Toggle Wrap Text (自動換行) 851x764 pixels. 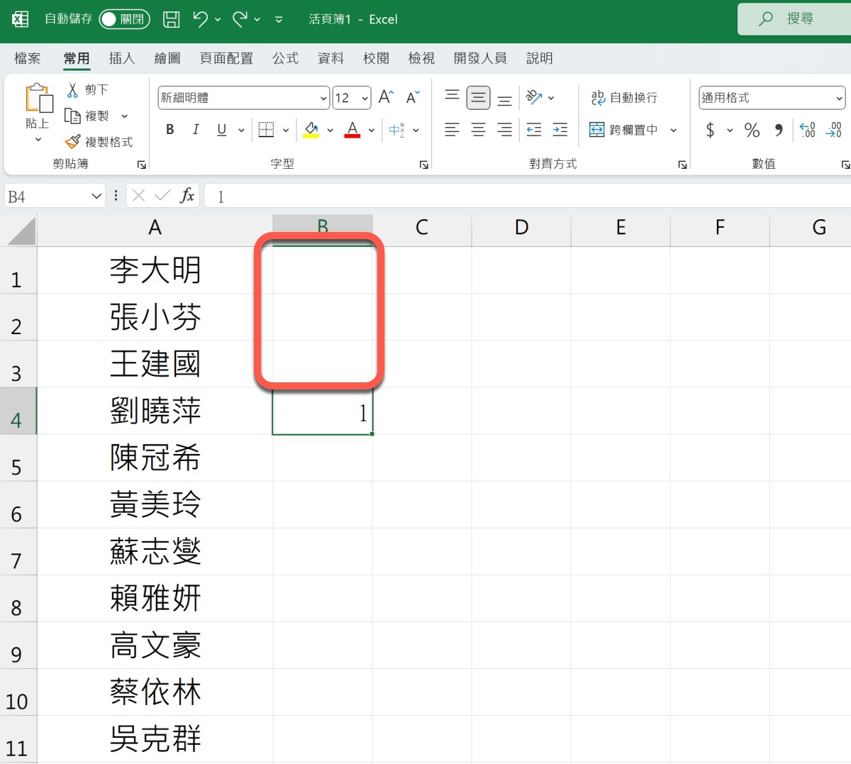(624, 98)
